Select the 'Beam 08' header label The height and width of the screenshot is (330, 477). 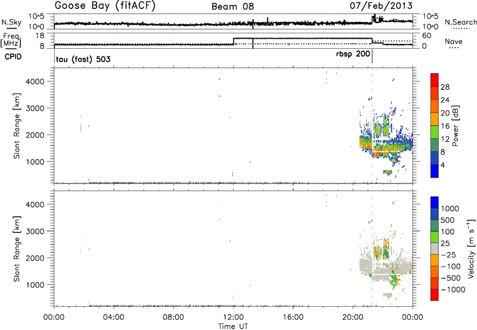tap(233, 7)
